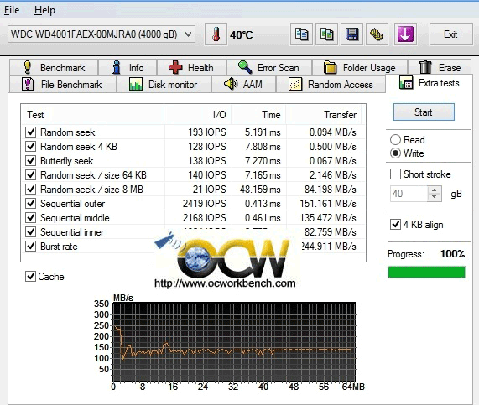
Task: Open the File menu
Action: (12, 10)
